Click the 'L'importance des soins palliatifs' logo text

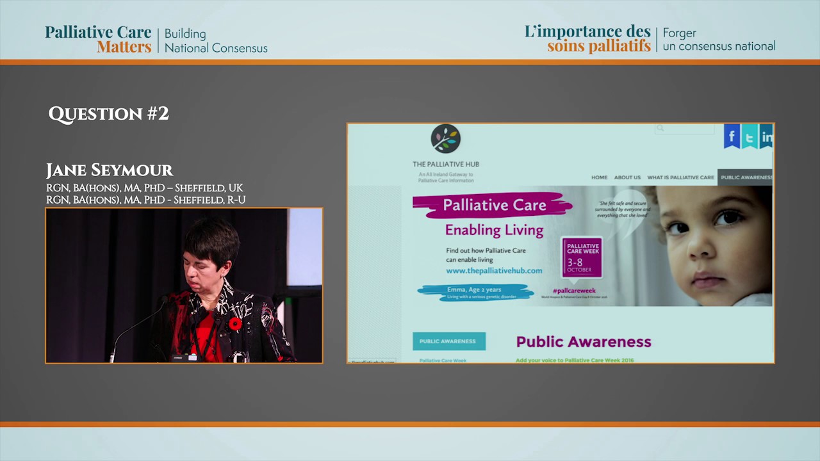click(x=587, y=39)
